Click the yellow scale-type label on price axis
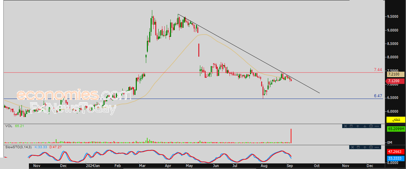 point(396,119)
